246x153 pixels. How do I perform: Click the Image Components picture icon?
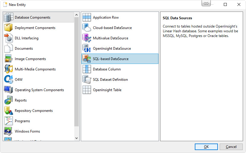9,59
